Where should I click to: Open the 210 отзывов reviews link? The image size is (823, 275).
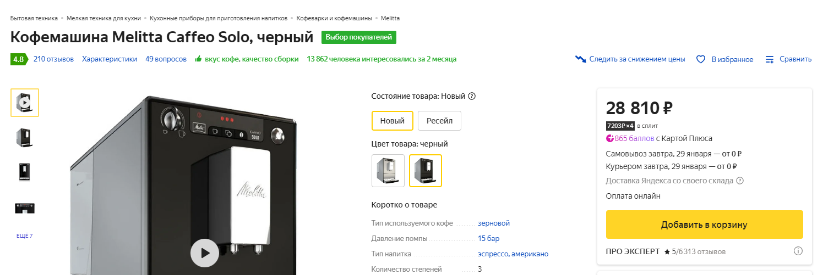(x=53, y=59)
